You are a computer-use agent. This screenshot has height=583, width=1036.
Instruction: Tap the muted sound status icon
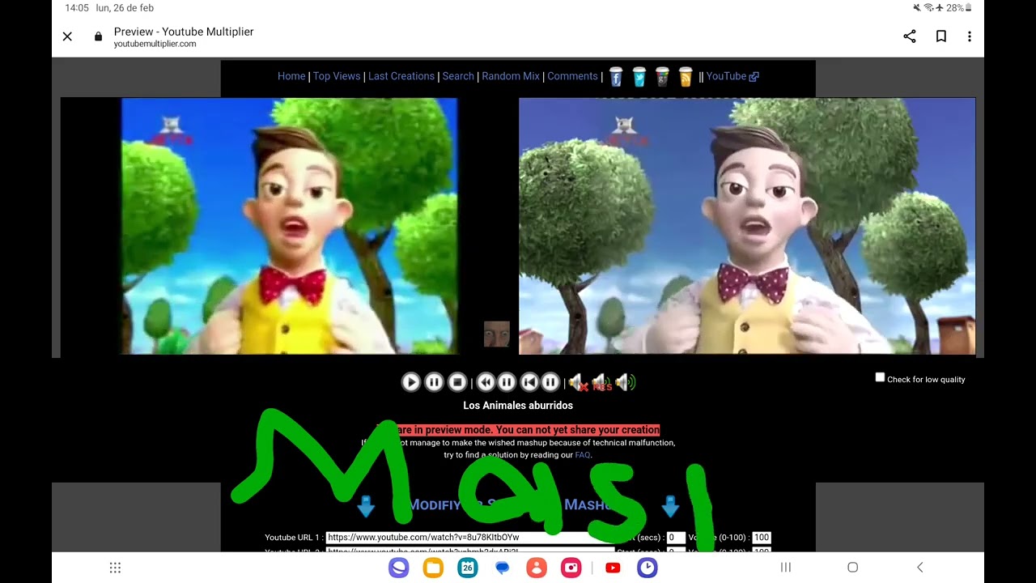point(916,7)
